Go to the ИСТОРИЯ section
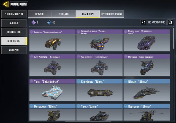Image resolution: width=176 pixels, height=123 pixels. tap(14, 50)
